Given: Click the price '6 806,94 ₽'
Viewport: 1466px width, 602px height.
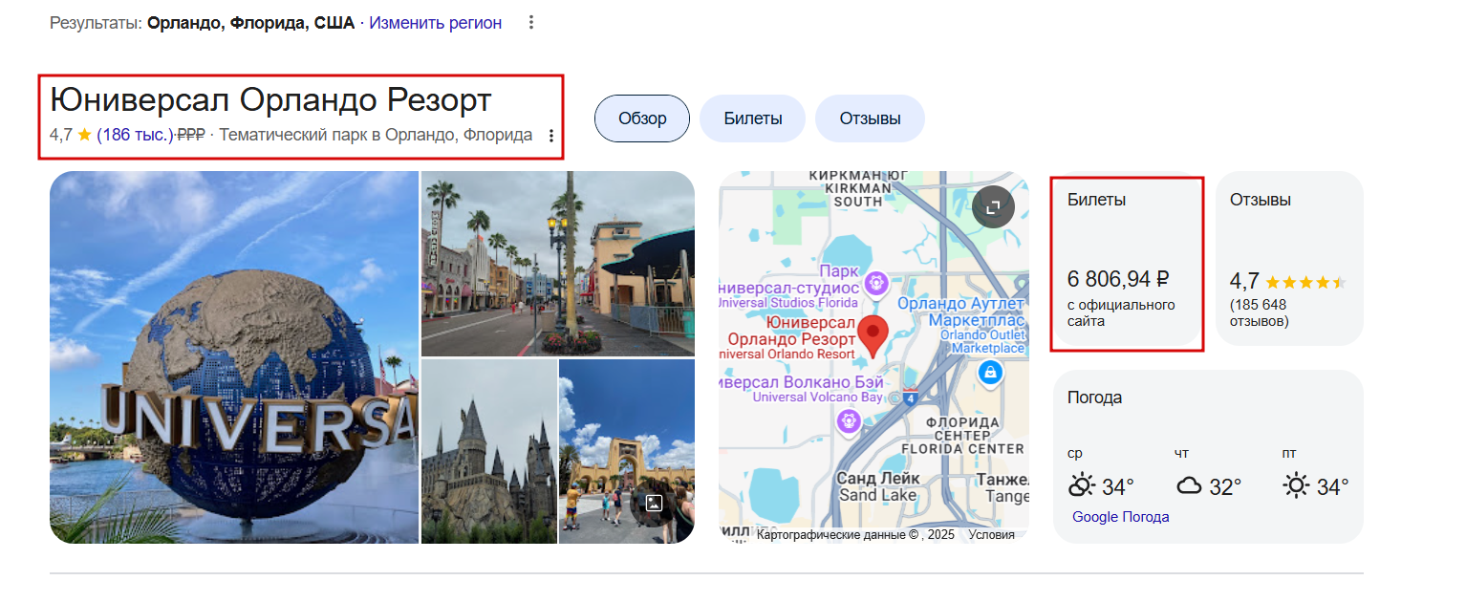Looking at the screenshot, I should (x=1119, y=279).
